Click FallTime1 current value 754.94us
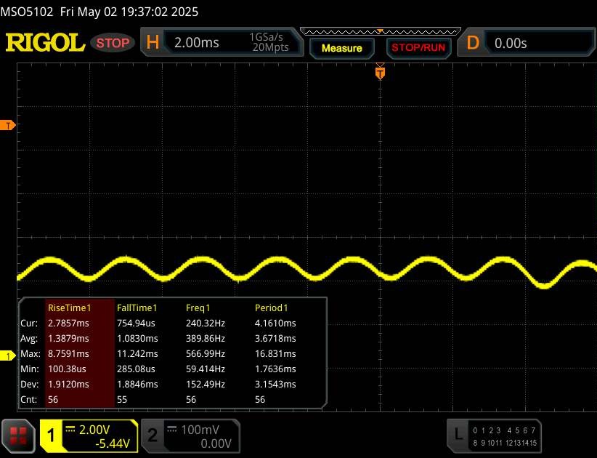Image resolution: width=597 pixels, height=458 pixels. (136, 323)
